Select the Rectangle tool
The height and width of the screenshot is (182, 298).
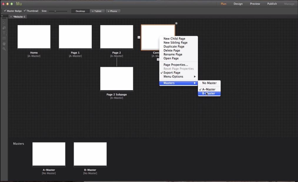point(4,38)
